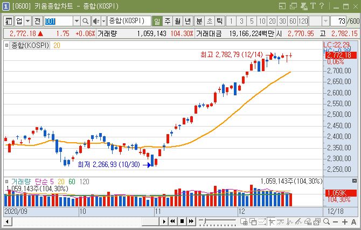Click the title bar duplicate window icon
Image resolution: width=361 pixels, height=230 pixels.
293,6
